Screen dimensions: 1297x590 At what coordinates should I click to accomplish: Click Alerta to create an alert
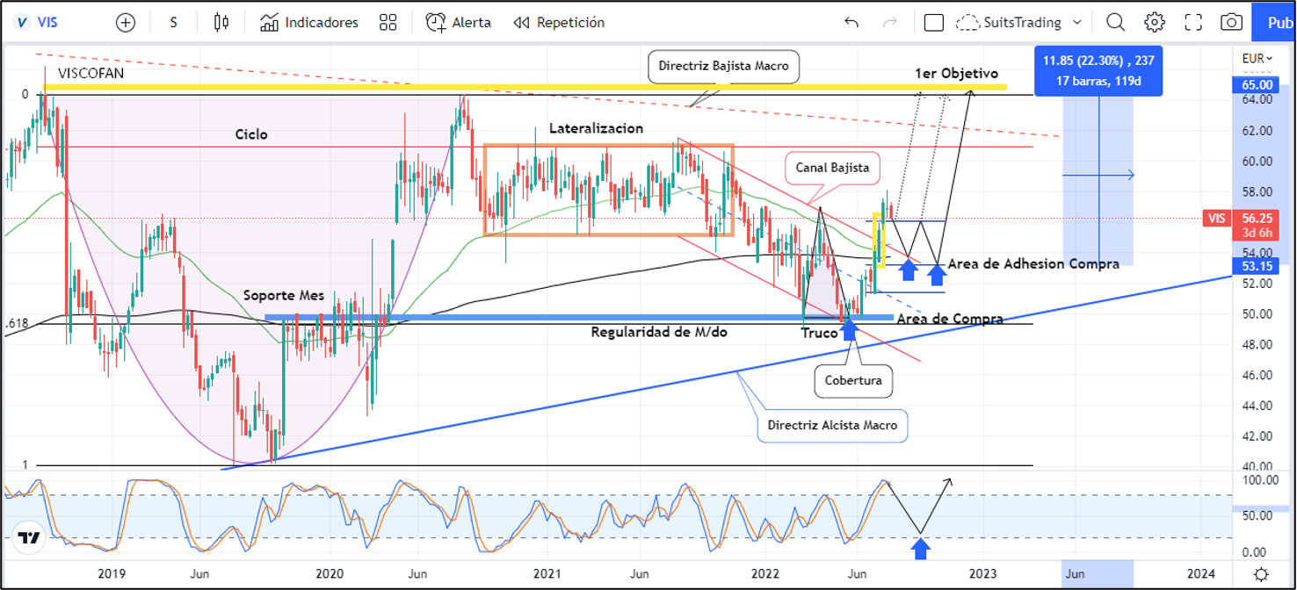(x=459, y=23)
